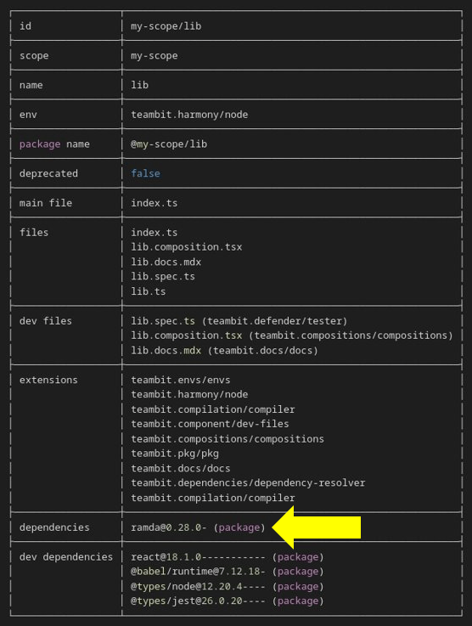Select lib.docs.mdx in files row
The height and width of the screenshot is (626, 472).
(x=166, y=262)
